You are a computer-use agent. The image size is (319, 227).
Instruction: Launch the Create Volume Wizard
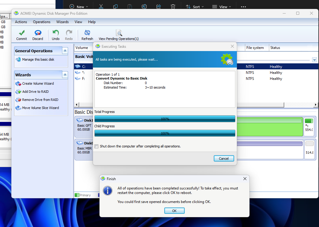point(38,83)
